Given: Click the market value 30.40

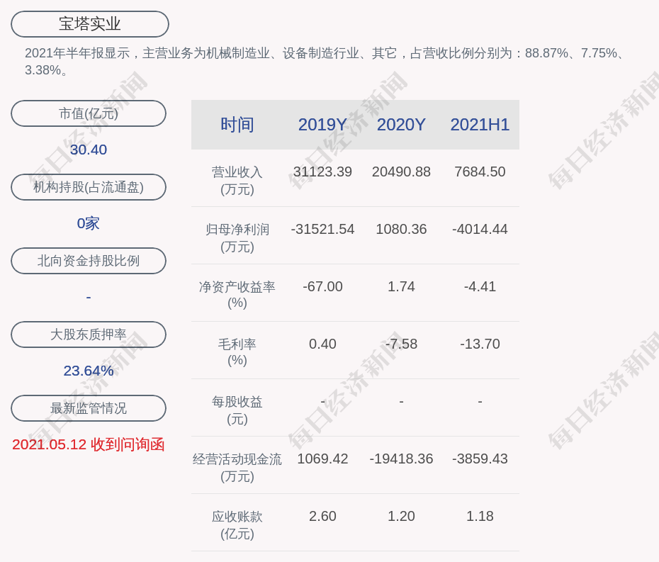Looking at the screenshot, I should point(89,150).
